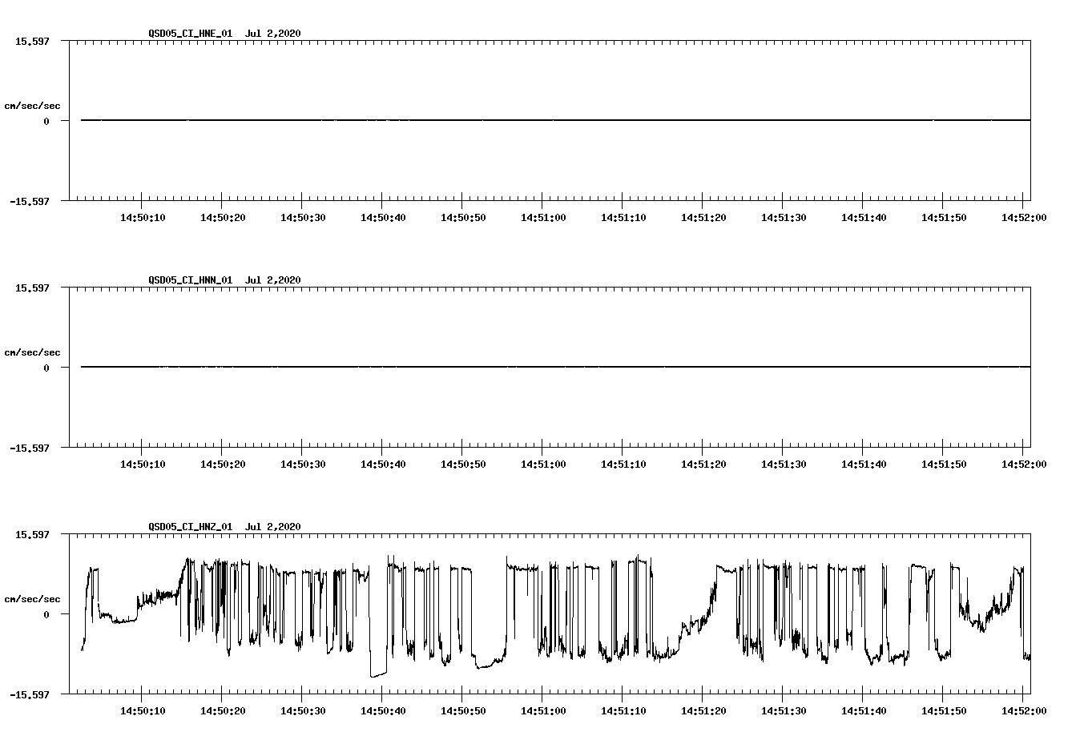Click the QSD05_CI_HNN_01 plot title
Image resolution: width=1088 pixels, height=740 pixels.
pyautogui.click(x=225, y=280)
